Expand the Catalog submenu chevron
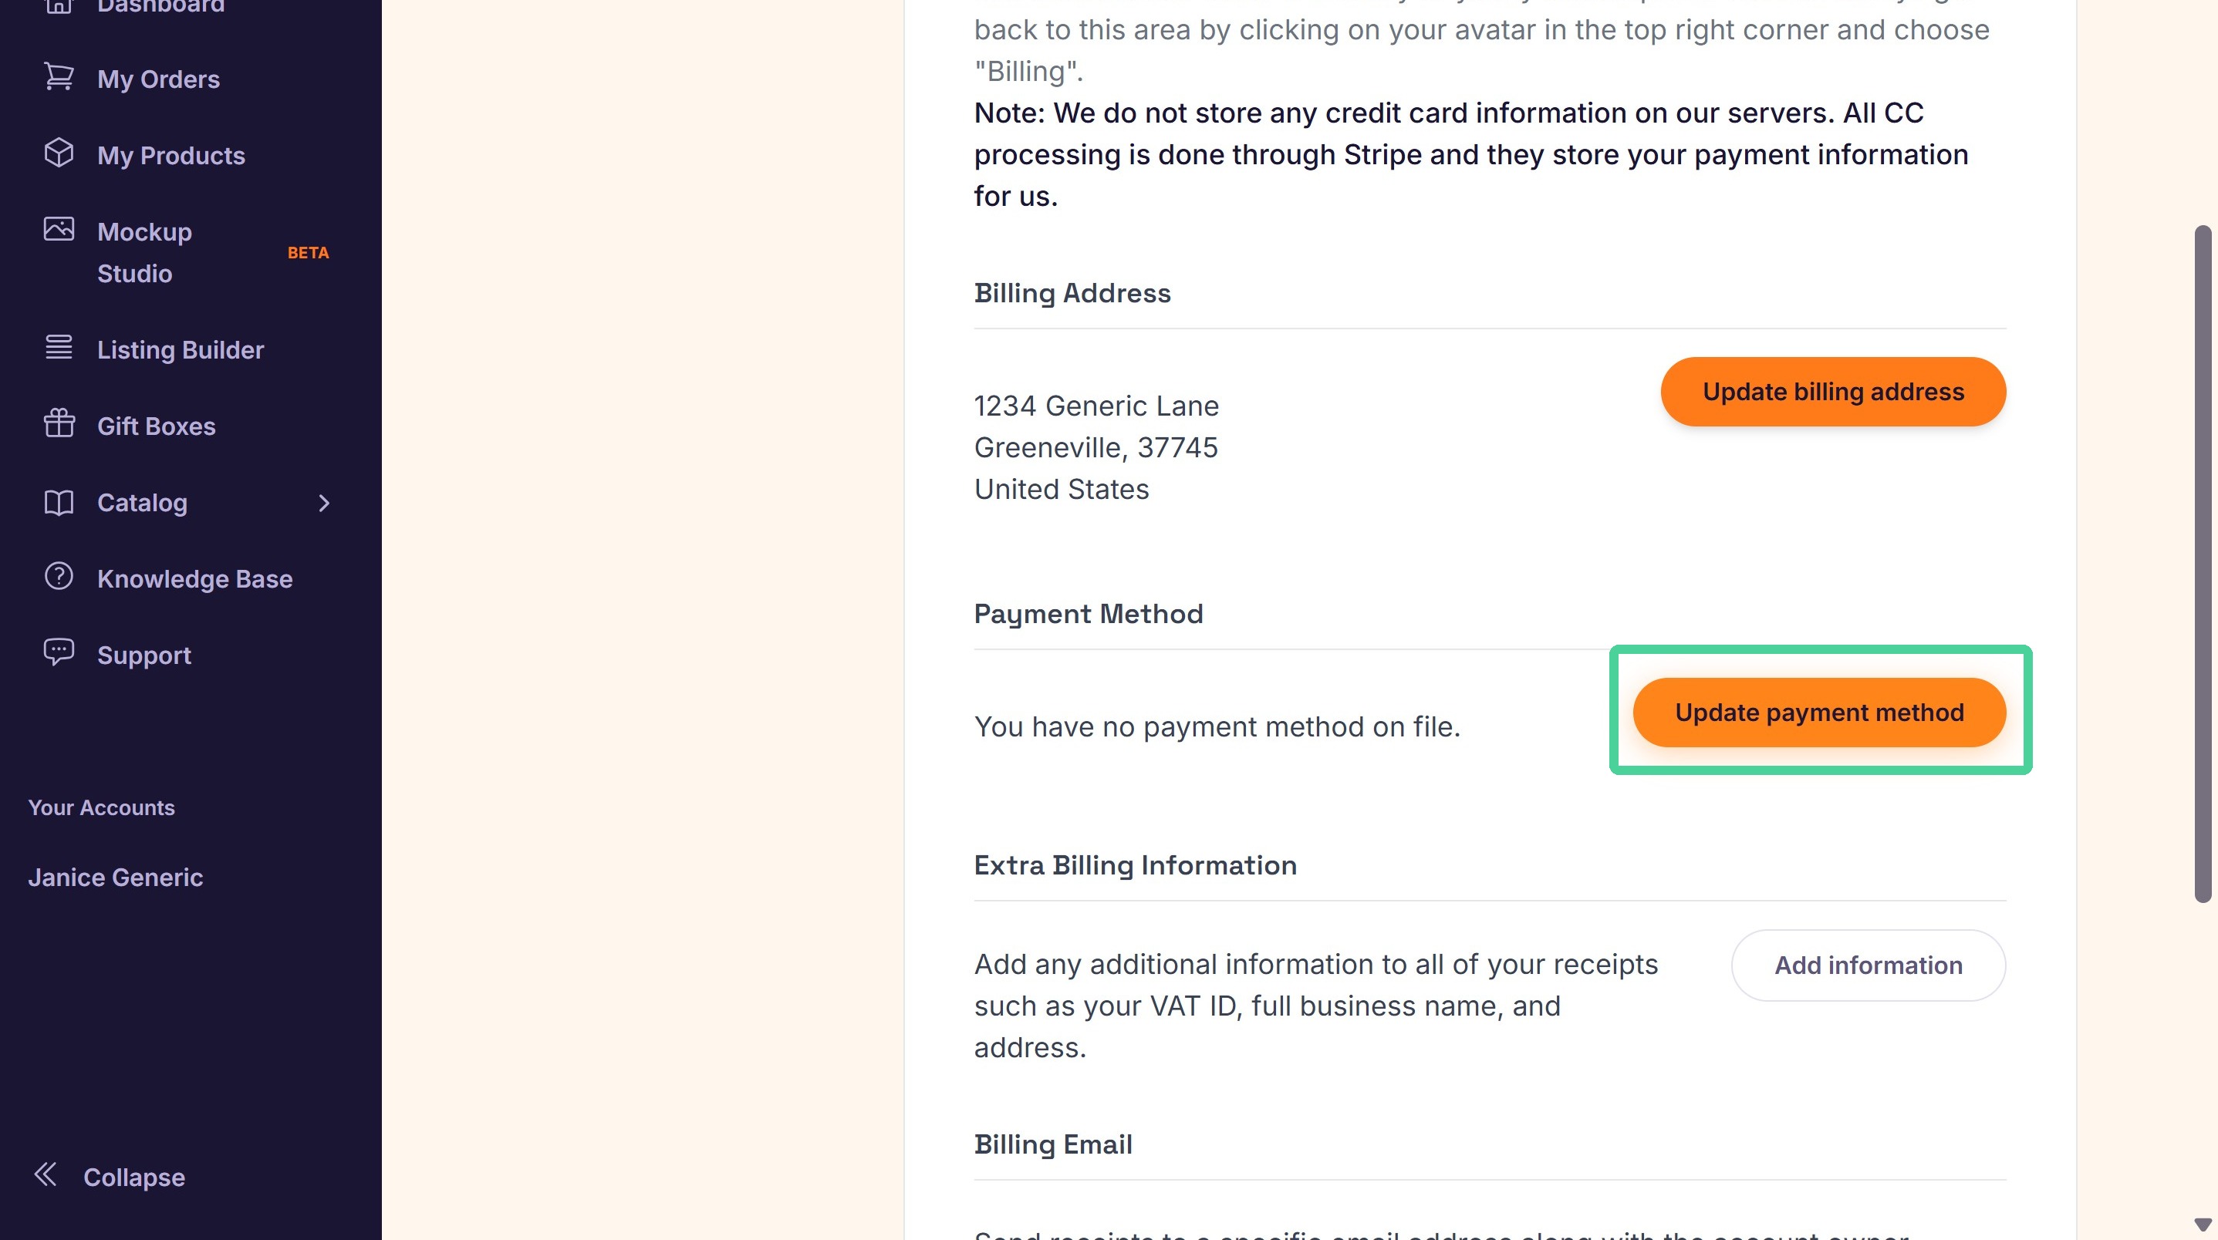 324,503
